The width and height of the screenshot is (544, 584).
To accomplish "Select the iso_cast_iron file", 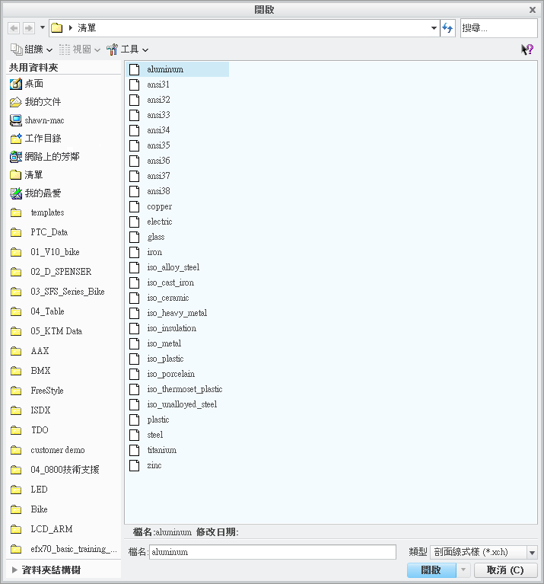I will coord(170,282).
